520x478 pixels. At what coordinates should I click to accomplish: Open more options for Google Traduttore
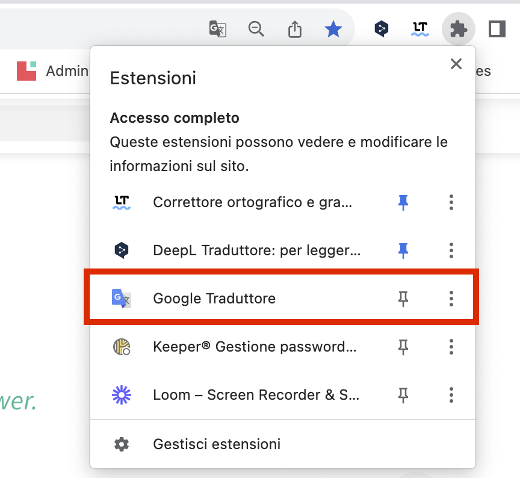click(451, 299)
